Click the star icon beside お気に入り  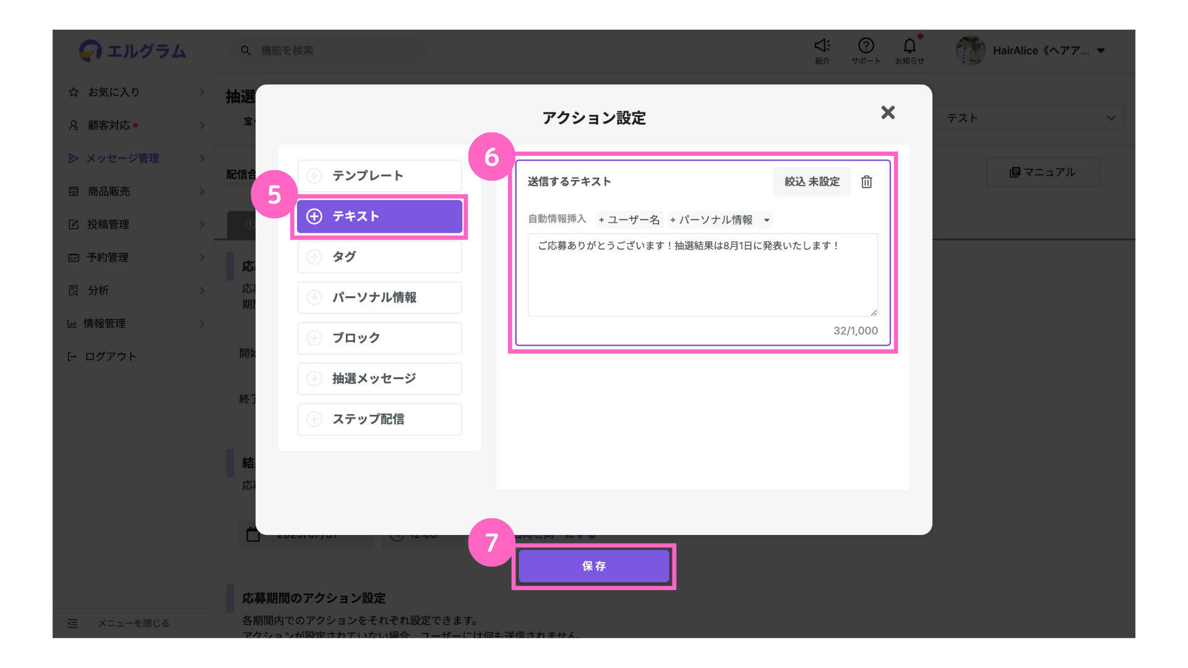pos(74,92)
